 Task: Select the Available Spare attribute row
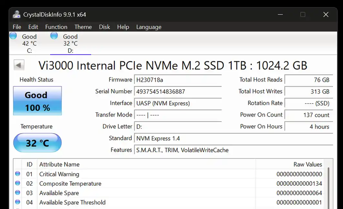click(169, 193)
